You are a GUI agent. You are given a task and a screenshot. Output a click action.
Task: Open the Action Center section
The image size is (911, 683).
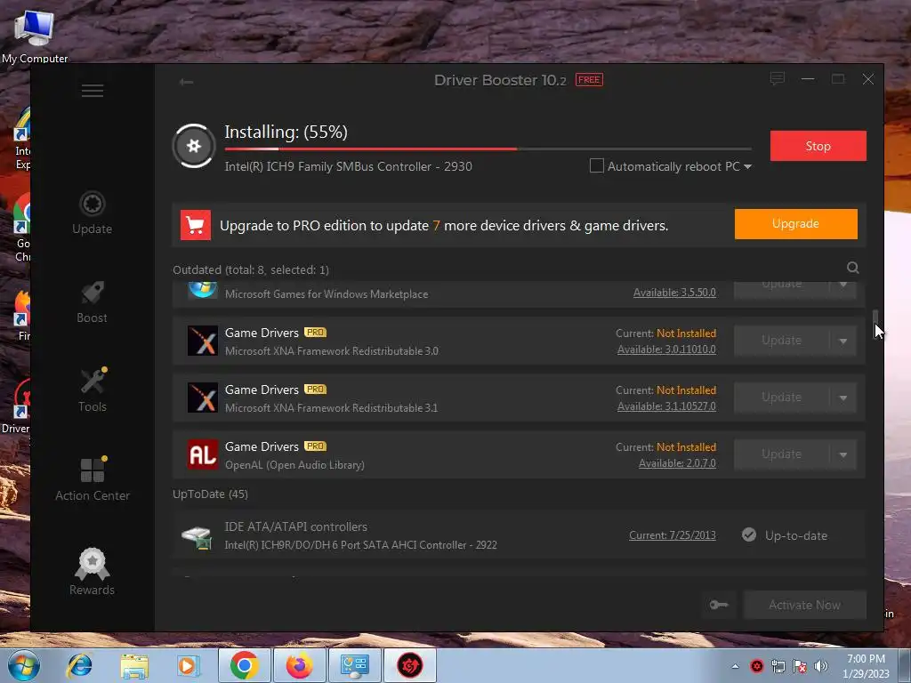93,479
